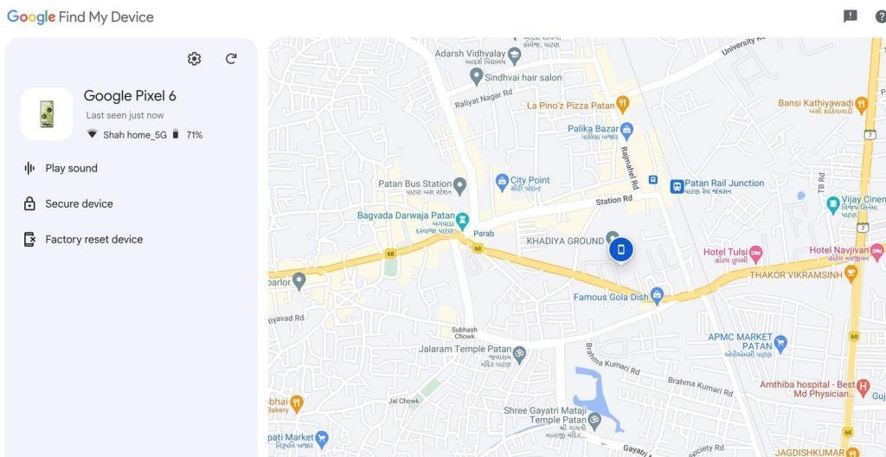Click the Amthiba hospital marker
The height and width of the screenshot is (457, 886).
pos(863,386)
